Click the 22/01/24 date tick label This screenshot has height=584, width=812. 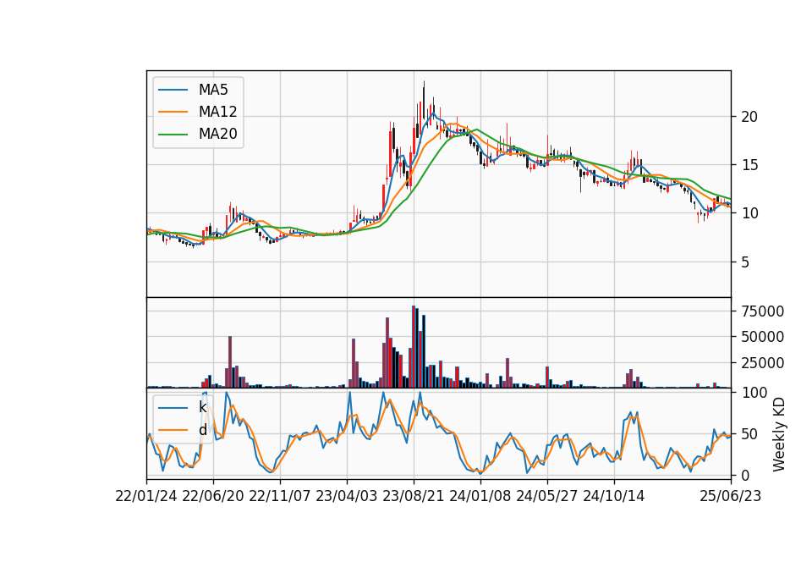coord(146,497)
